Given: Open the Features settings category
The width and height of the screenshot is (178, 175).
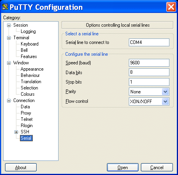Looking at the screenshot, I should click(29, 57).
